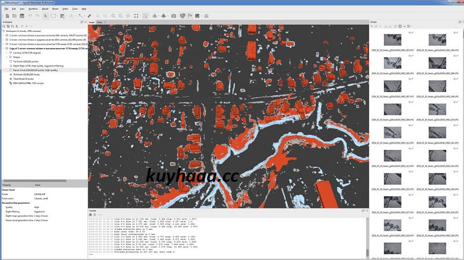Viewport: 464px width, 260px height.
Task: Expand the Shapes tree node
Action: (x=7, y=57)
